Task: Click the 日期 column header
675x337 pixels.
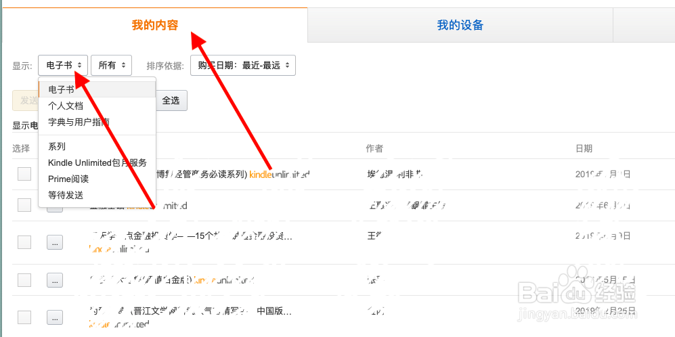Action: click(584, 148)
